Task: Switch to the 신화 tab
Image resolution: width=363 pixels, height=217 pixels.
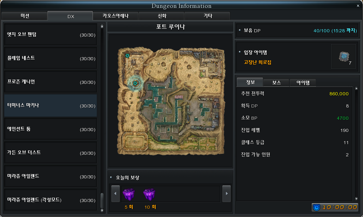Action: [162, 16]
